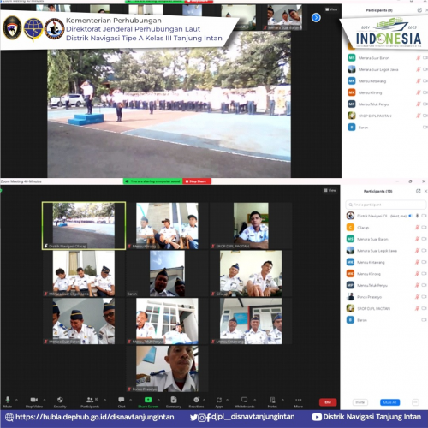The image size is (428, 428).
Task: Click the Stop Video camera icon
Action: [x=34, y=400]
